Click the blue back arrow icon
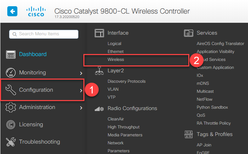Screen dimensions: 248x154 coord(13,11)
